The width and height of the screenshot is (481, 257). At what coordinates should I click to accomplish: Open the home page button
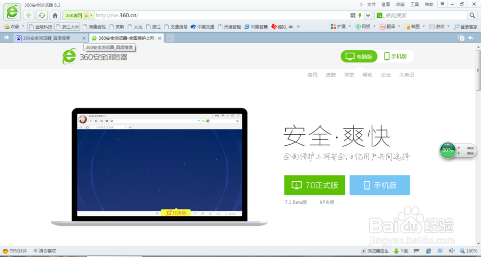(55, 15)
